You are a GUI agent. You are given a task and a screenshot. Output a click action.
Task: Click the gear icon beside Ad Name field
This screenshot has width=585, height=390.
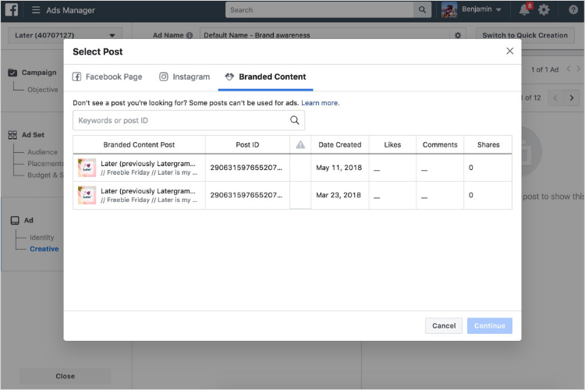458,35
